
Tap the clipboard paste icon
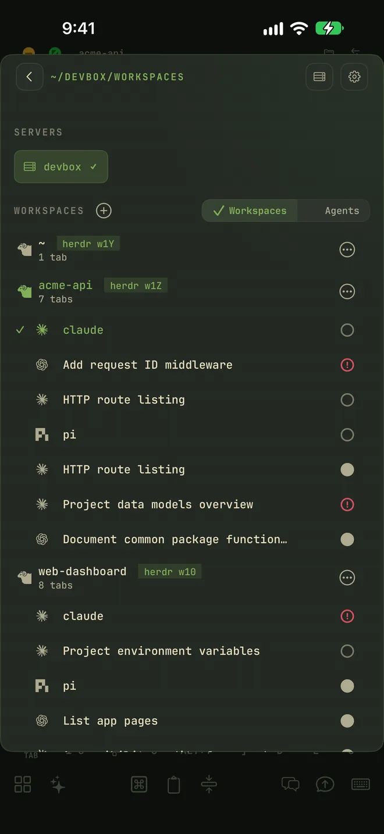pyautogui.click(x=174, y=785)
